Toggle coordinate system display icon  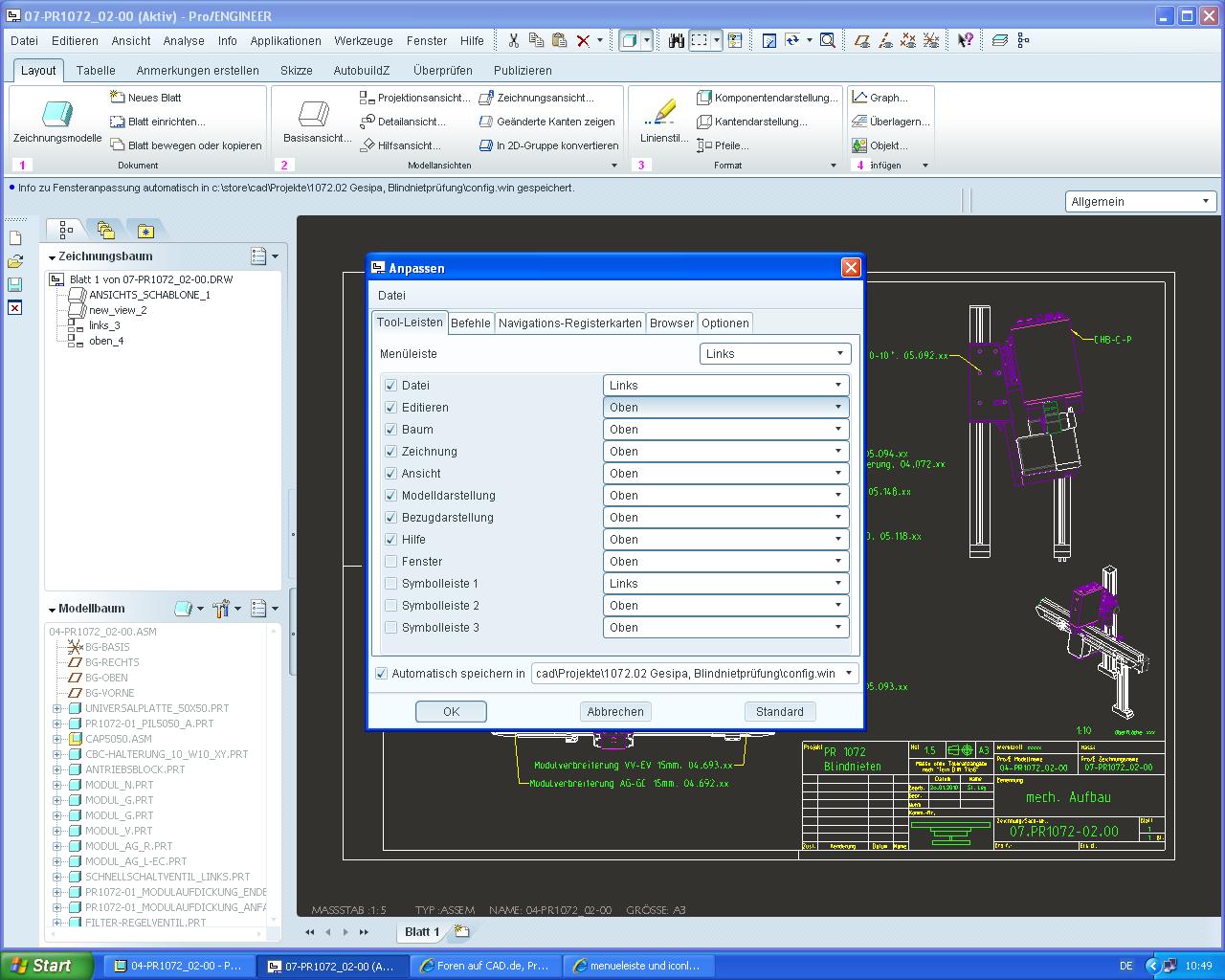click(x=931, y=40)
